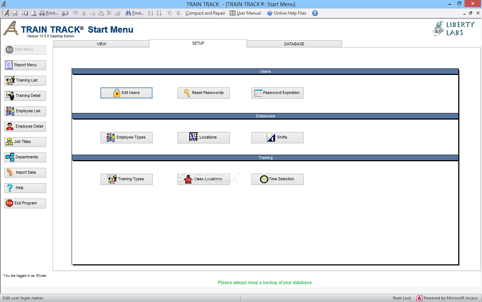Viewport: 482px width, 302px height.
Task: Click Compact and Repair in toolbar
Action: tap(205, 13)
